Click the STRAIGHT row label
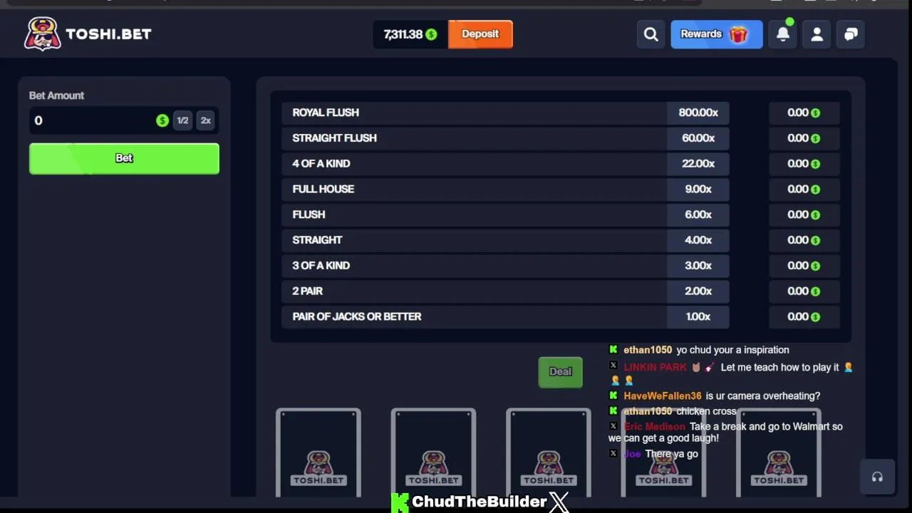Screen dimensions: 912x513 click(x=317, y=240)
